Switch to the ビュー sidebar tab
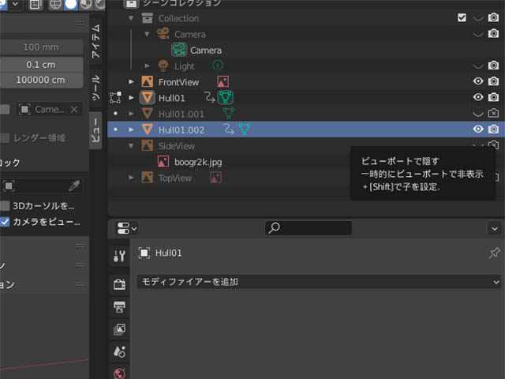Screen dimensions: 505x379 click(x=95, y=130)
